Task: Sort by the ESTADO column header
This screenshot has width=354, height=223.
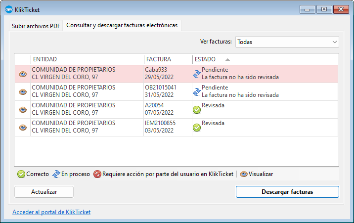Action: pos(205,59)
